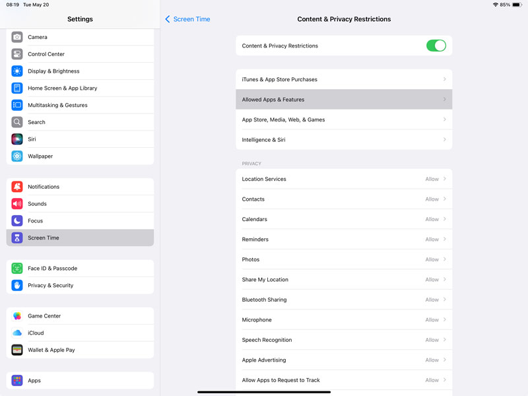This screenshot has height=396, width=528.
Task: Click the Focus label in sidebar
Action: click(36, 220)
